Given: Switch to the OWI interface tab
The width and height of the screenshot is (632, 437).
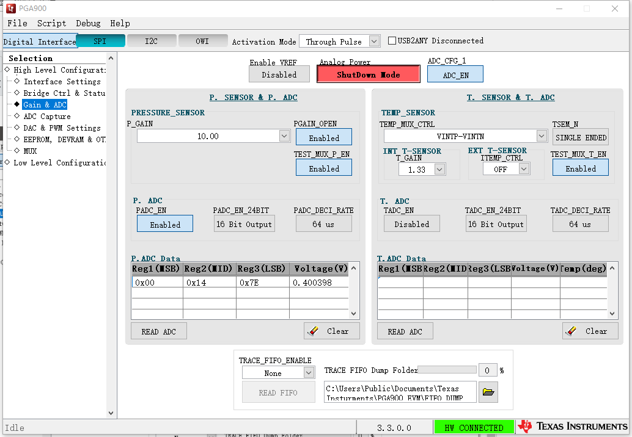Looking at the screenshot, I should (x=203, y=41).
